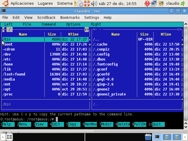188x141 pixels.
Task: Click the display tray icon beside claudio
Action: point(161,4)
